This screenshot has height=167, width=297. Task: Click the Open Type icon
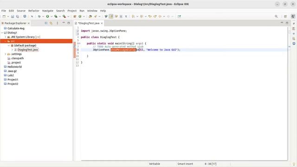(90, 17)
